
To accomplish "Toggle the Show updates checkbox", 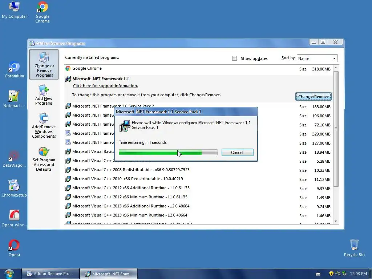I will (234, 58).
